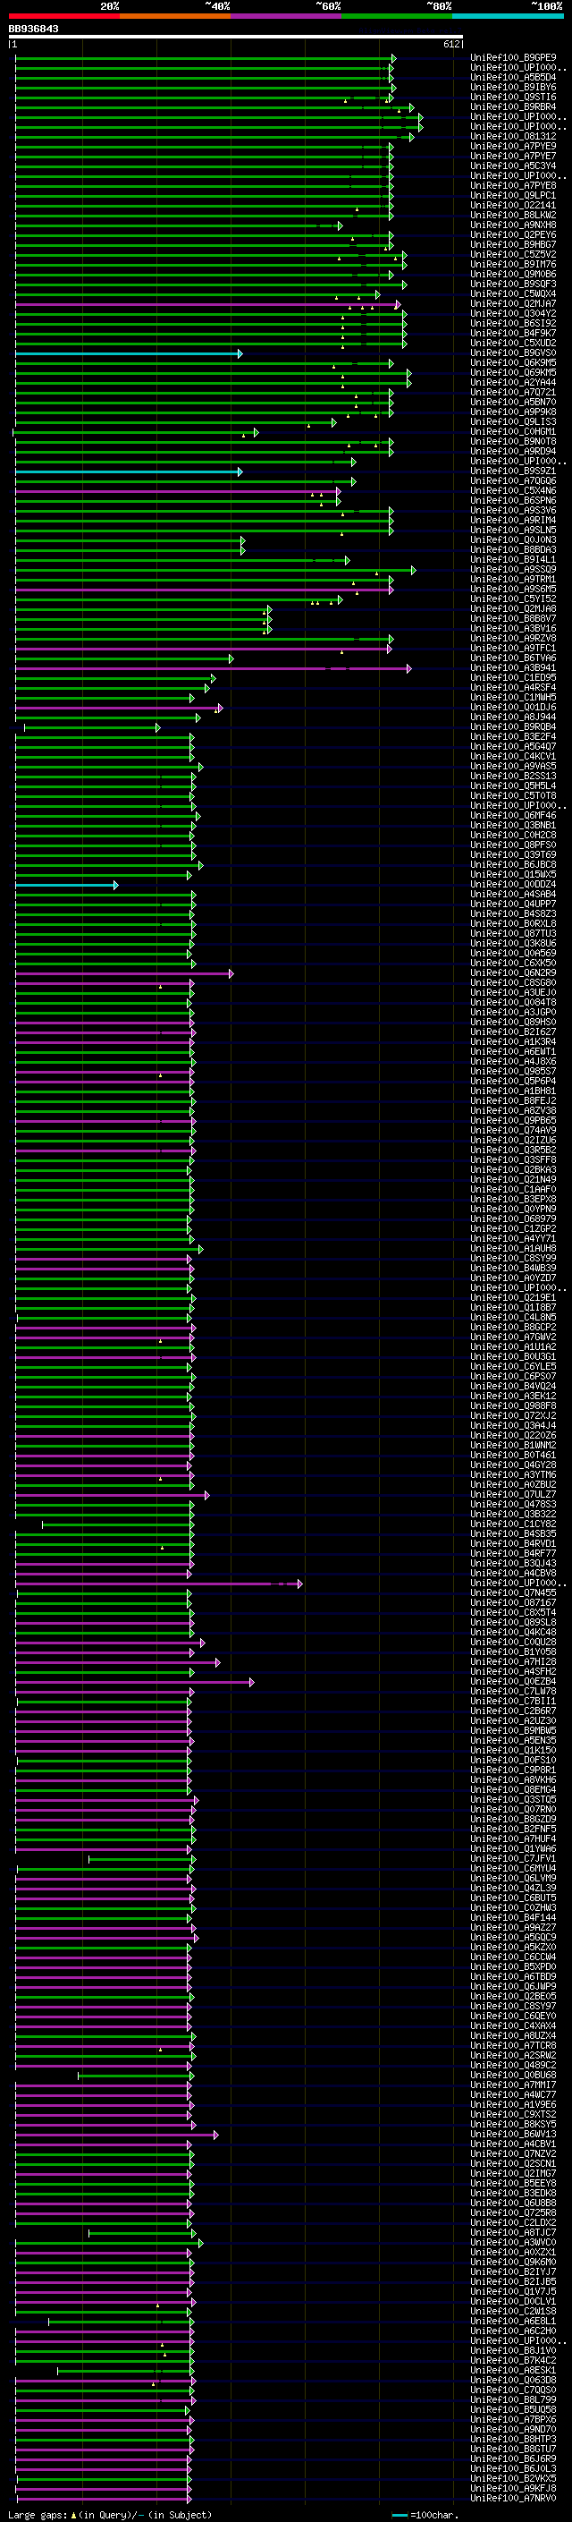Click the red ~20% identity color segment
Viewport: 572px width, 2522px height.
63,16
